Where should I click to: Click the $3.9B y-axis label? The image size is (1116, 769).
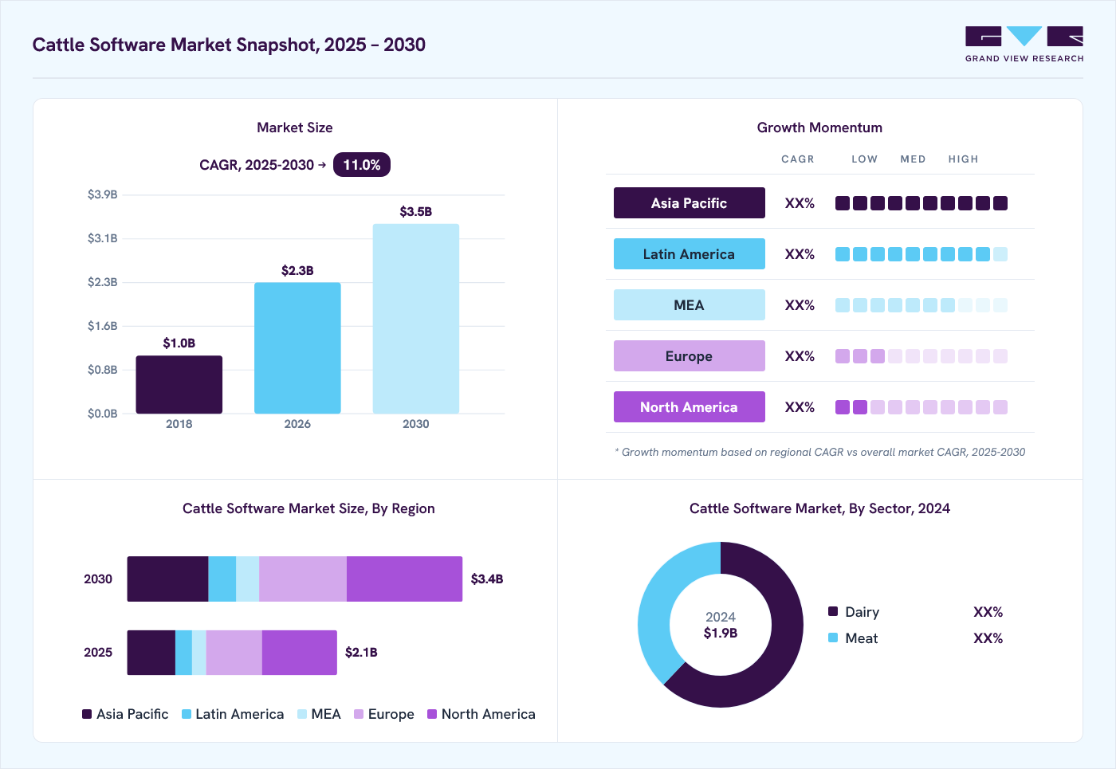pyautogui.click(x=102, y=194)
